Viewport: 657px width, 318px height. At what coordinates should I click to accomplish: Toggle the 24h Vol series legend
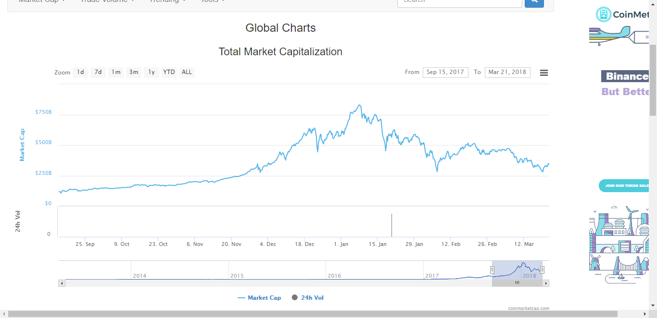(308, 298)
